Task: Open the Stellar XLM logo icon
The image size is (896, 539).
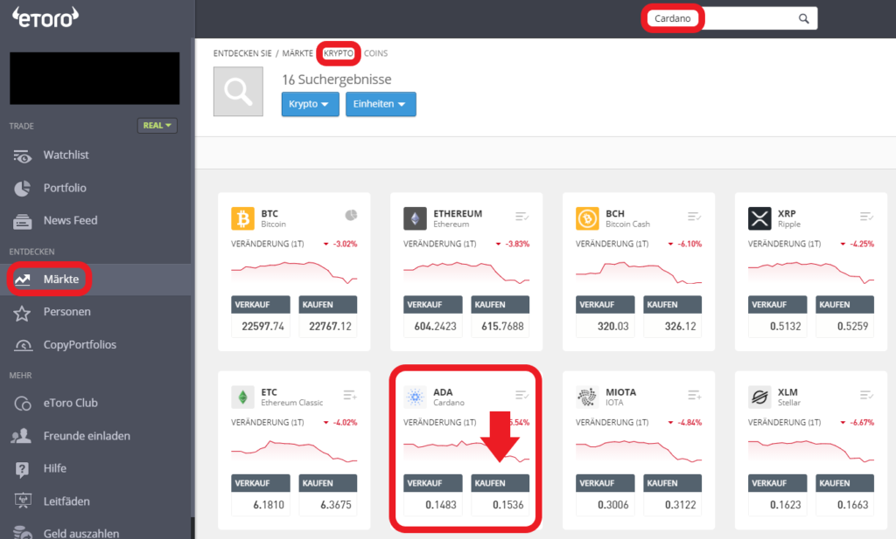Action: coord(759,397)
